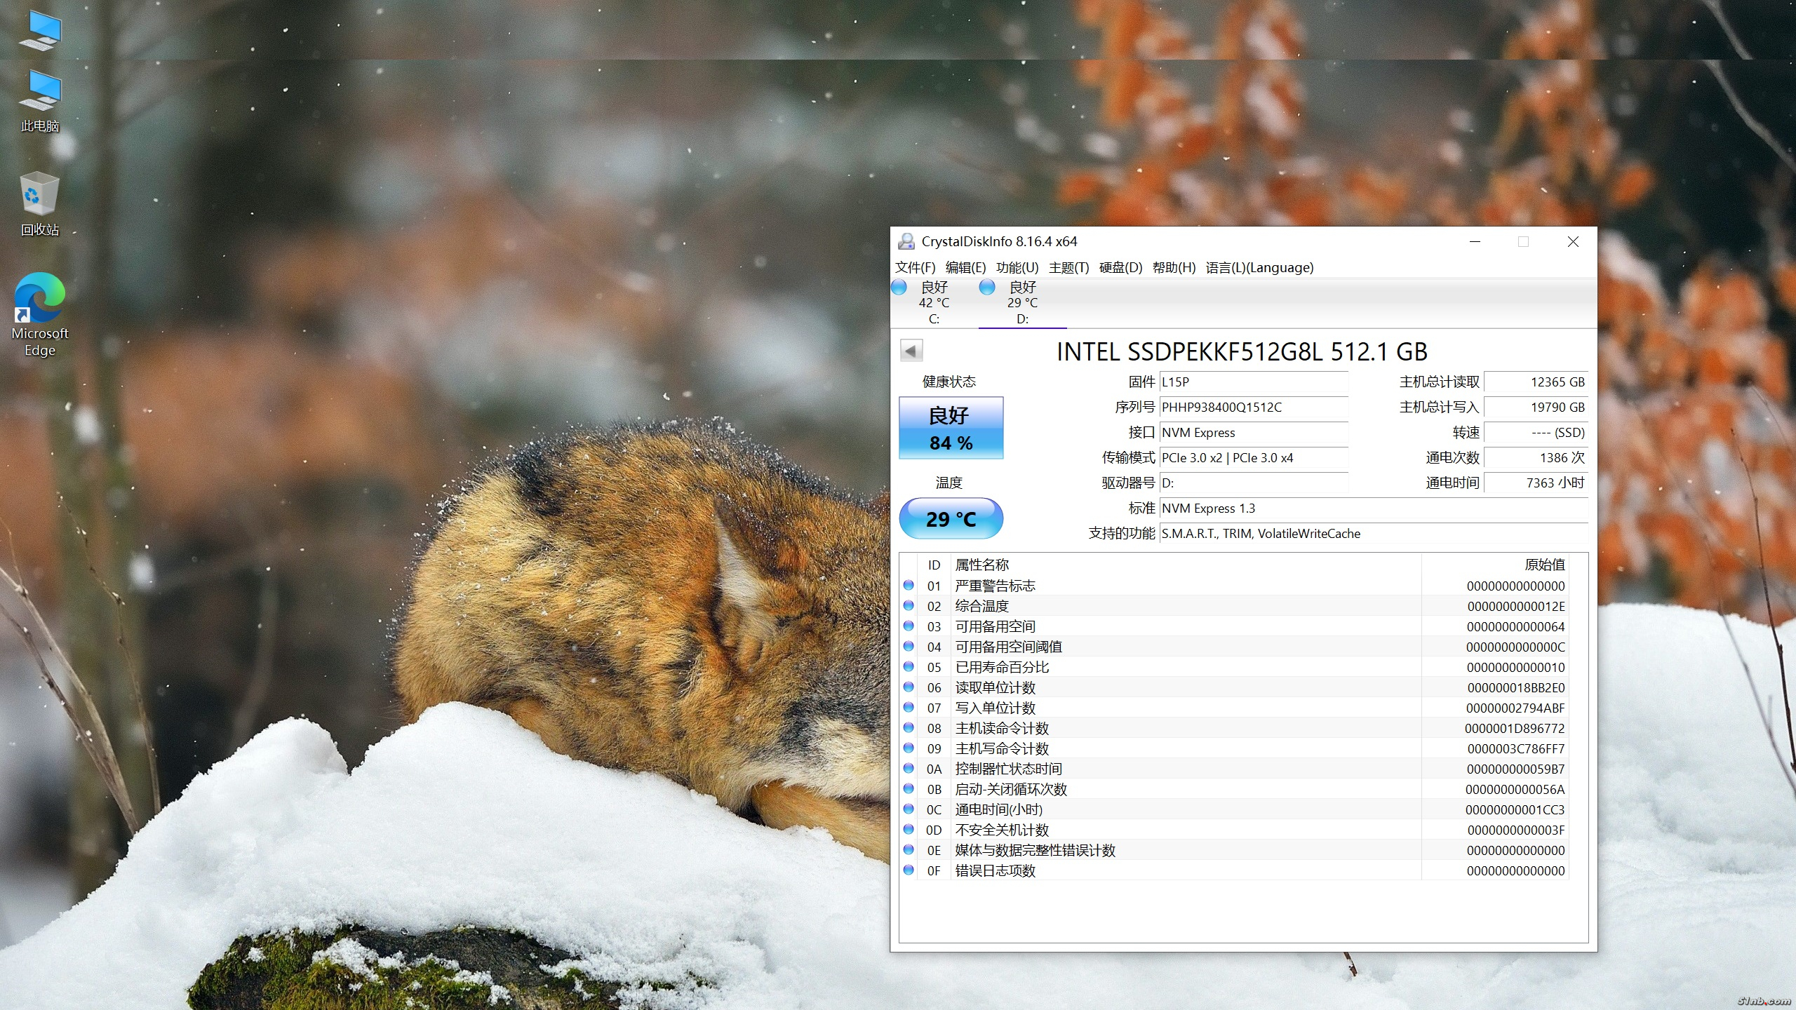Screen dimensions: 1796x1010
Task: Open the 语言(L)(Language) menu
Action: coord(1259,267)
